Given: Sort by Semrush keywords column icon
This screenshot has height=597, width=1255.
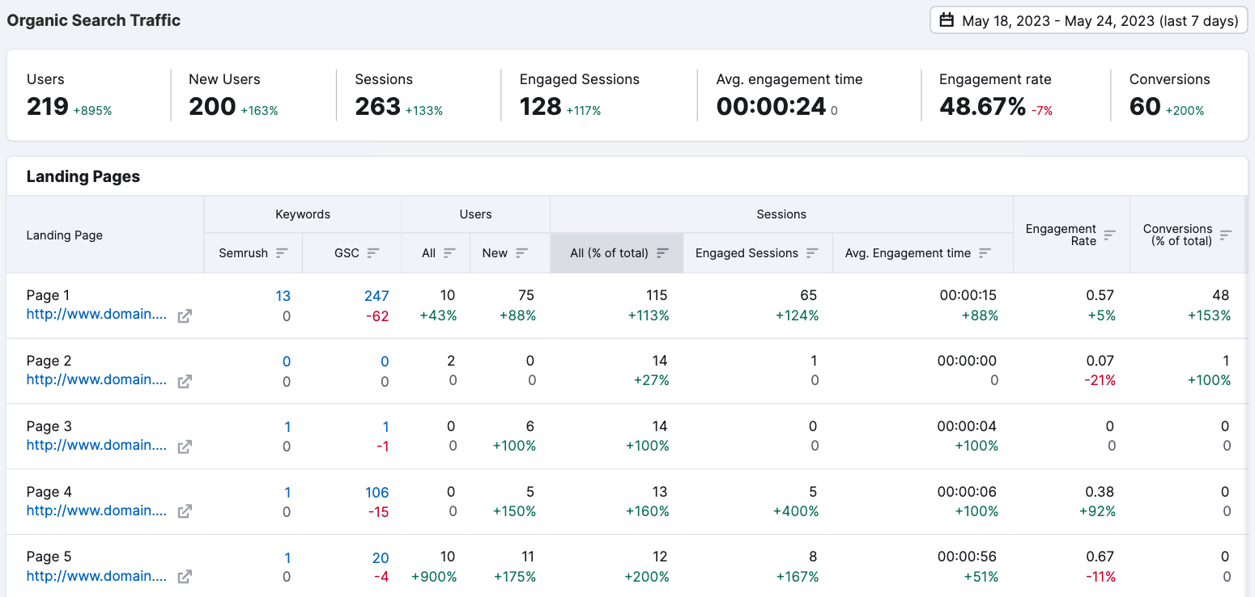Looking at the screenshot, I should coord(282,253).
